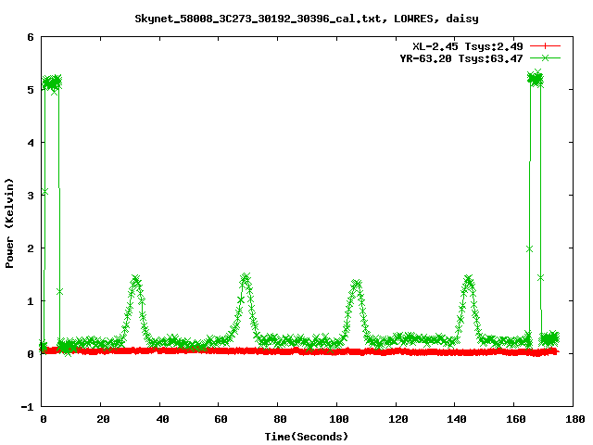Click the calibration plateau near 167 seconds
Screen dimensions: 593x445
click(x=535, y=81)
